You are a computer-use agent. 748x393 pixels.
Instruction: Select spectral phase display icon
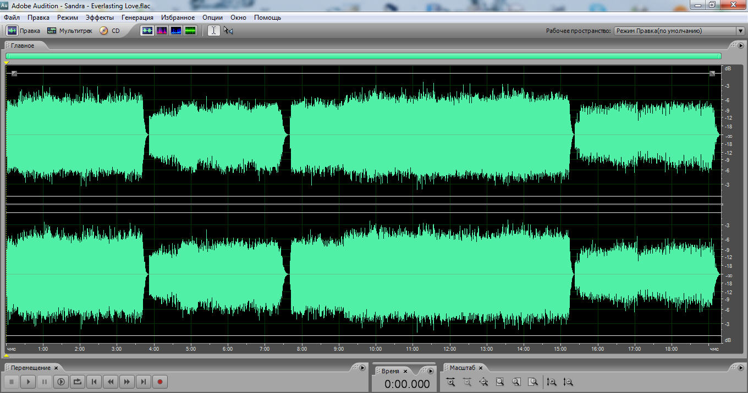190,31
